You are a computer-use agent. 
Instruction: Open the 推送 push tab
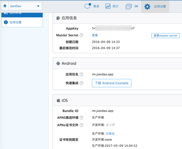[x=92, y=6]
